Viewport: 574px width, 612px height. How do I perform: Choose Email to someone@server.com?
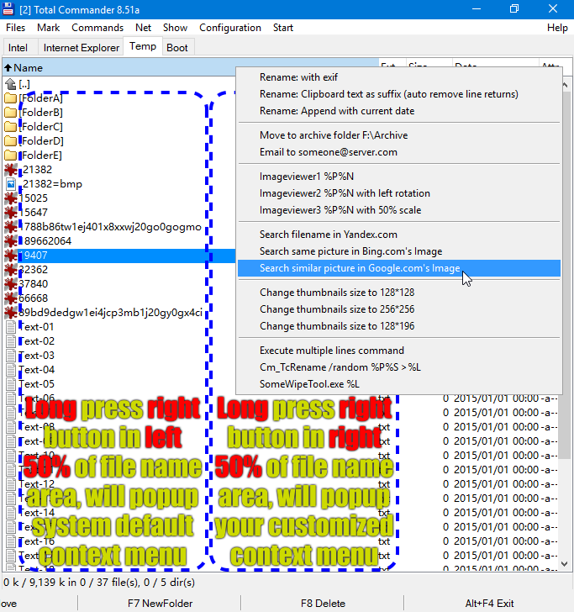coord(399,152)
